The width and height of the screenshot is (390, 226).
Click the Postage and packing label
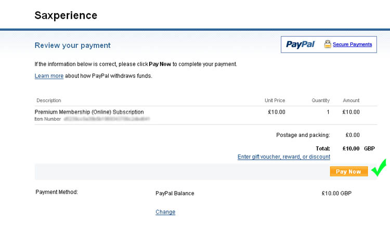click(x=303, y=135)
